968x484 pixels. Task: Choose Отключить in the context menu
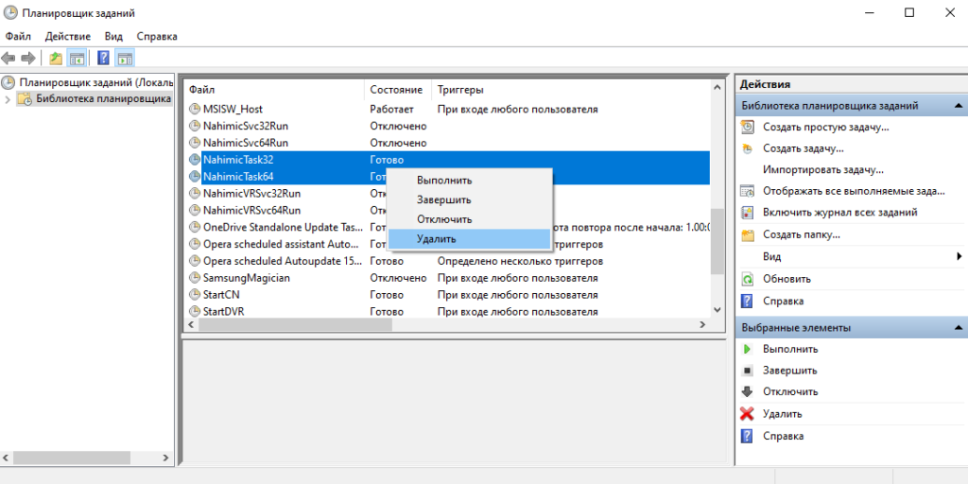(x=443, y=219)
